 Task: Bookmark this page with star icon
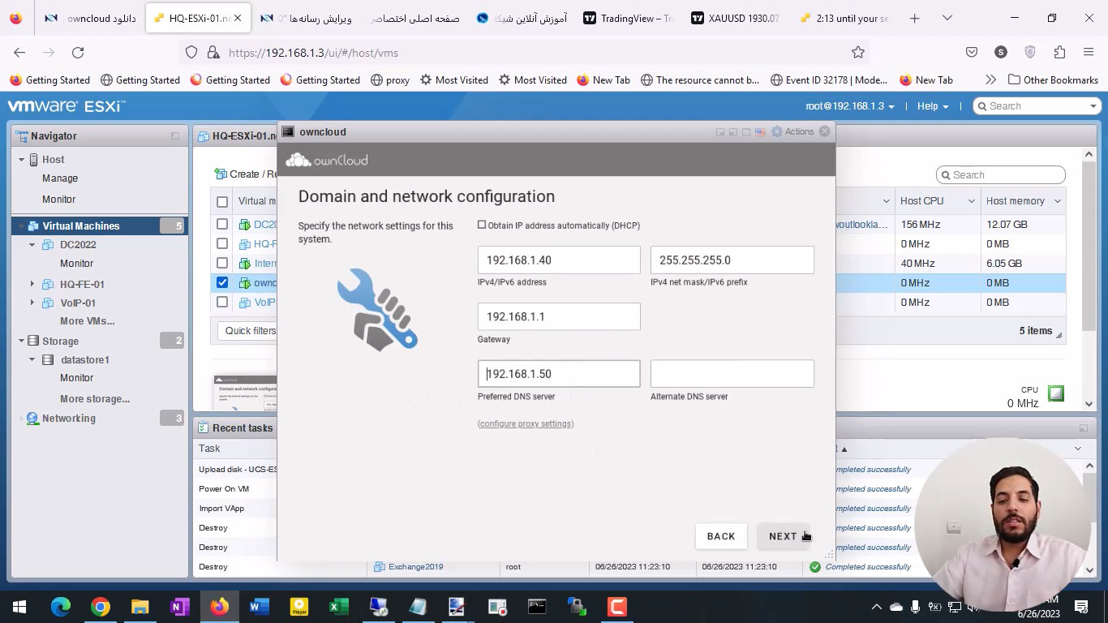coord(858,52)
